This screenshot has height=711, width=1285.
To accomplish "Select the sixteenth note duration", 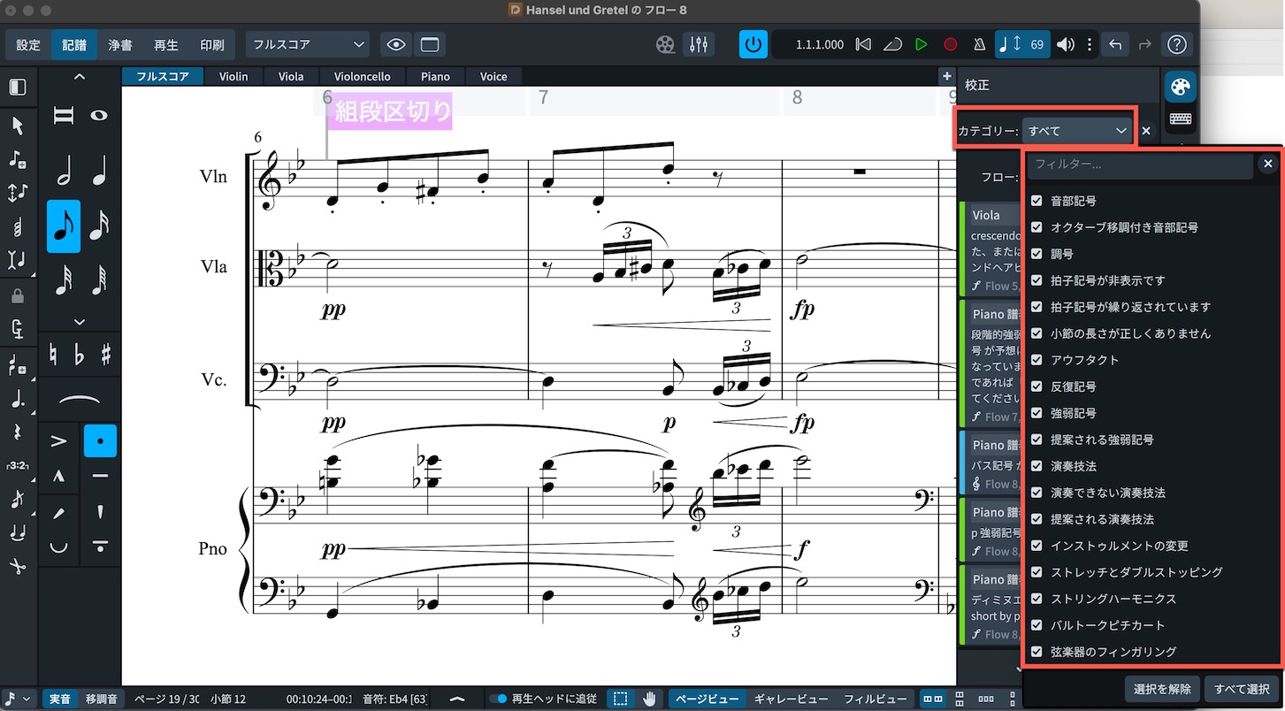I will click(x=99, y=226).
